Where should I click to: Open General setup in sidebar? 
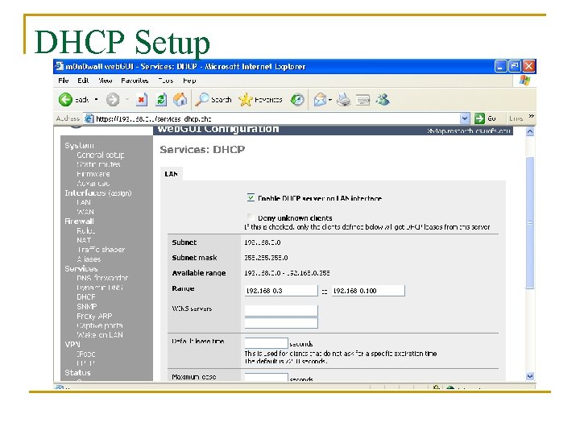(101, 155)
